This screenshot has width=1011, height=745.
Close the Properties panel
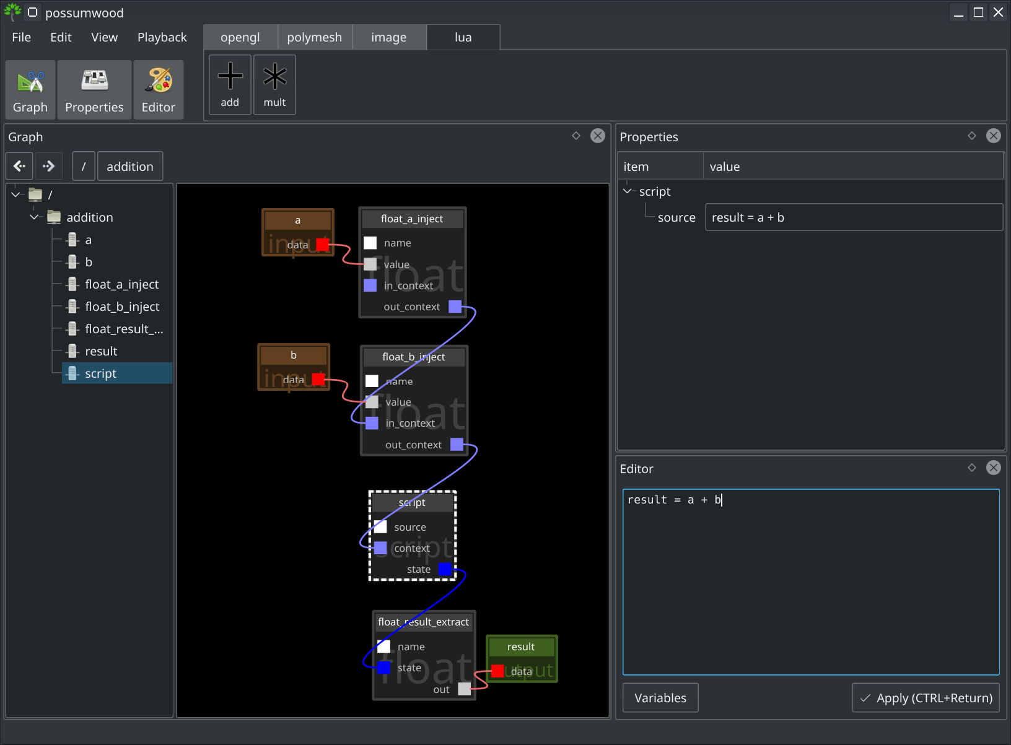point(994,136)
